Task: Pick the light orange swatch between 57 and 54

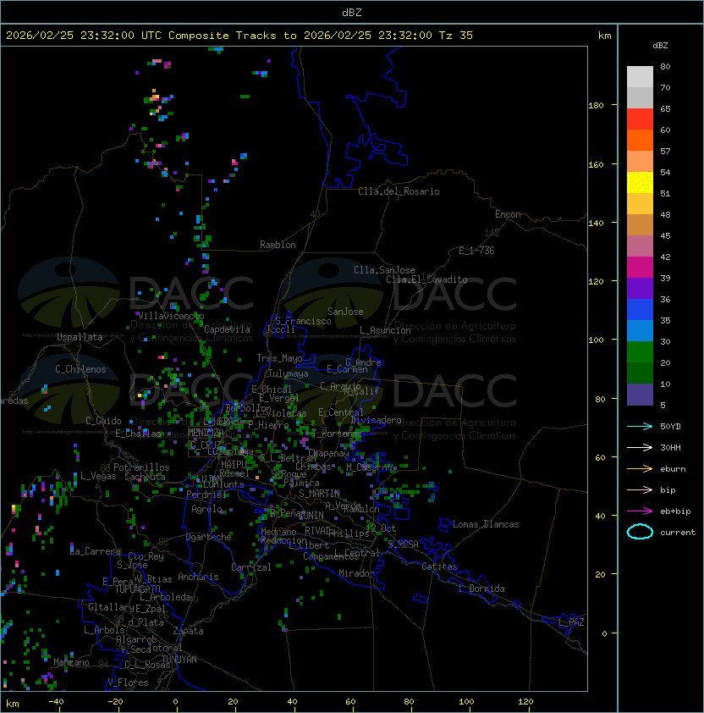Action: 640,162
